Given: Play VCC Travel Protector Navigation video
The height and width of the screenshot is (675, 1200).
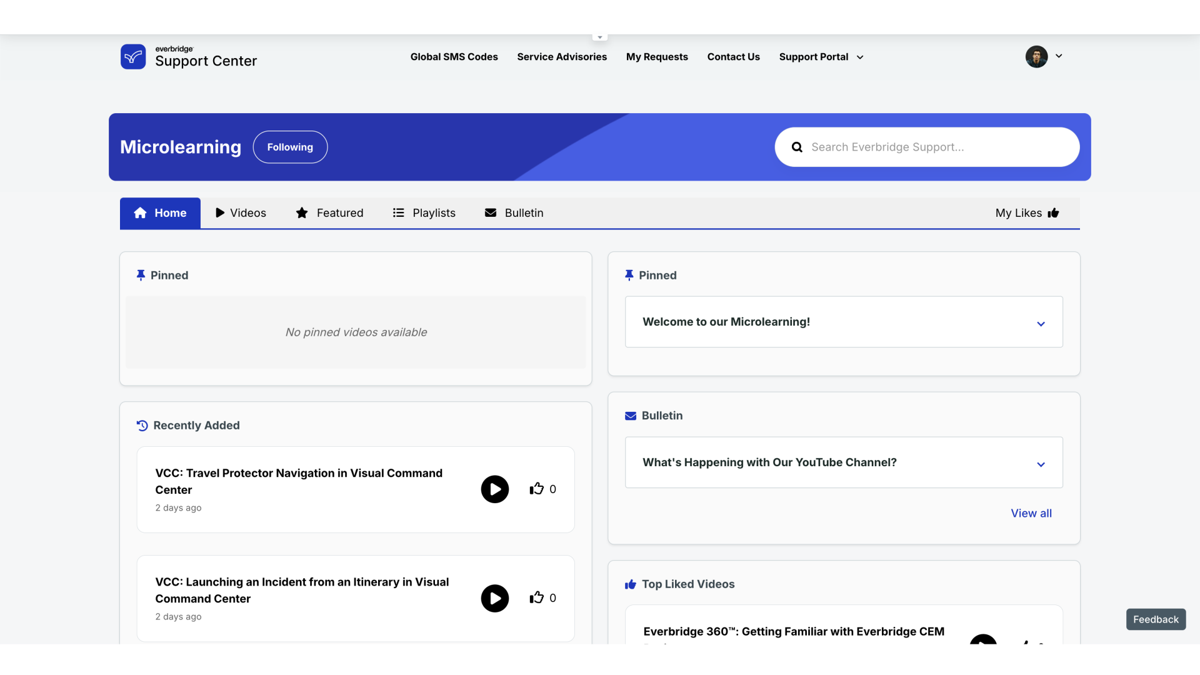Looking at the screenshot, I should [x=494, y=489].
